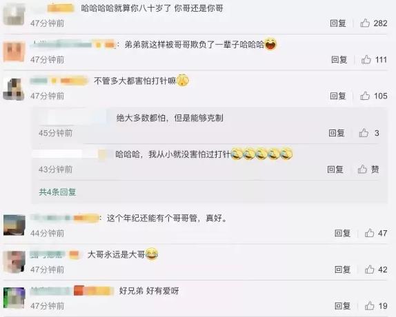Image resolution: width=396 pixels, height=317 pixels.
Task: Like the comment with 111 likes
Action: (x=366, y=59)
